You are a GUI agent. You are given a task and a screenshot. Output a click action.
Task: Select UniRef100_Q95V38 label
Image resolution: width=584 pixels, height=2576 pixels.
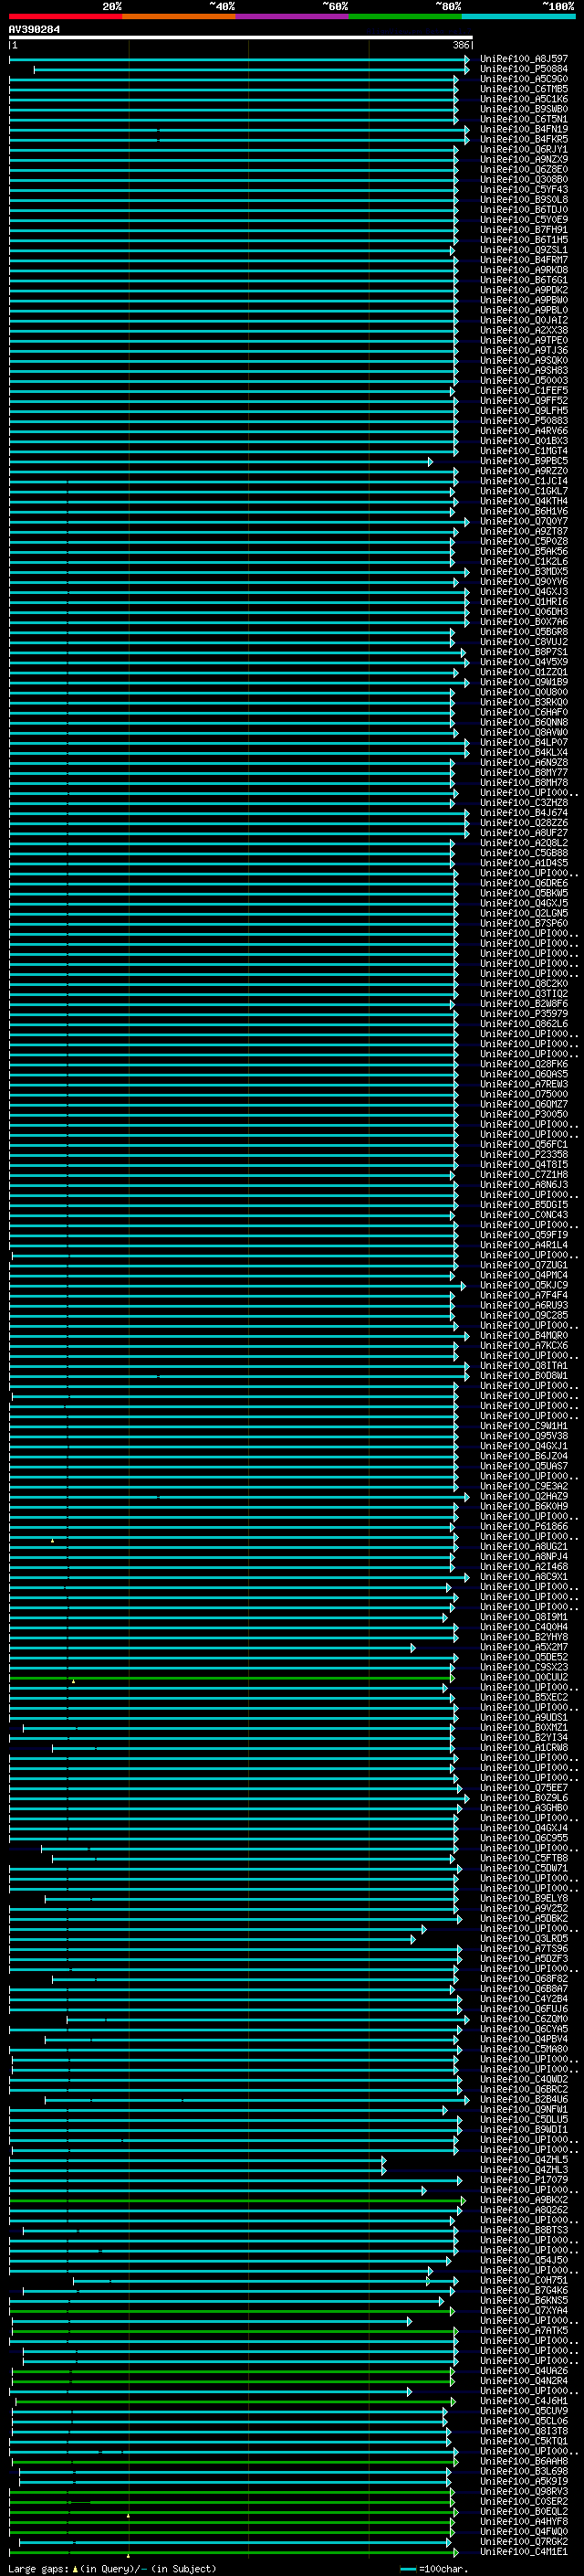click(x=524, y=1436)
